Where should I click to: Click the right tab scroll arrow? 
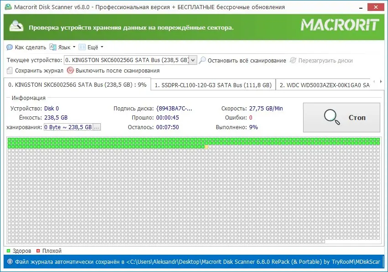tap(381, 81)
